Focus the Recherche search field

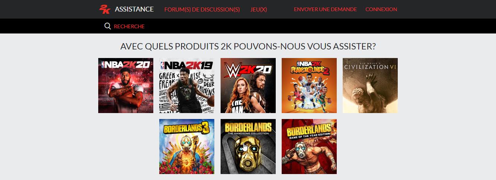(129, 26)
